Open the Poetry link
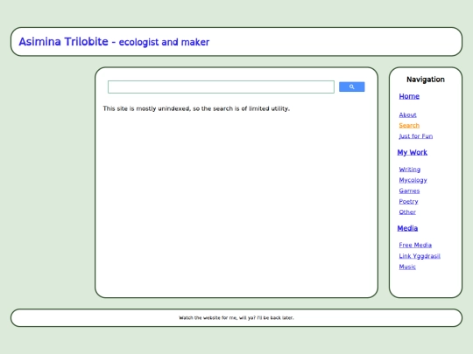This screenshot has width=473, height=354. 408,201
